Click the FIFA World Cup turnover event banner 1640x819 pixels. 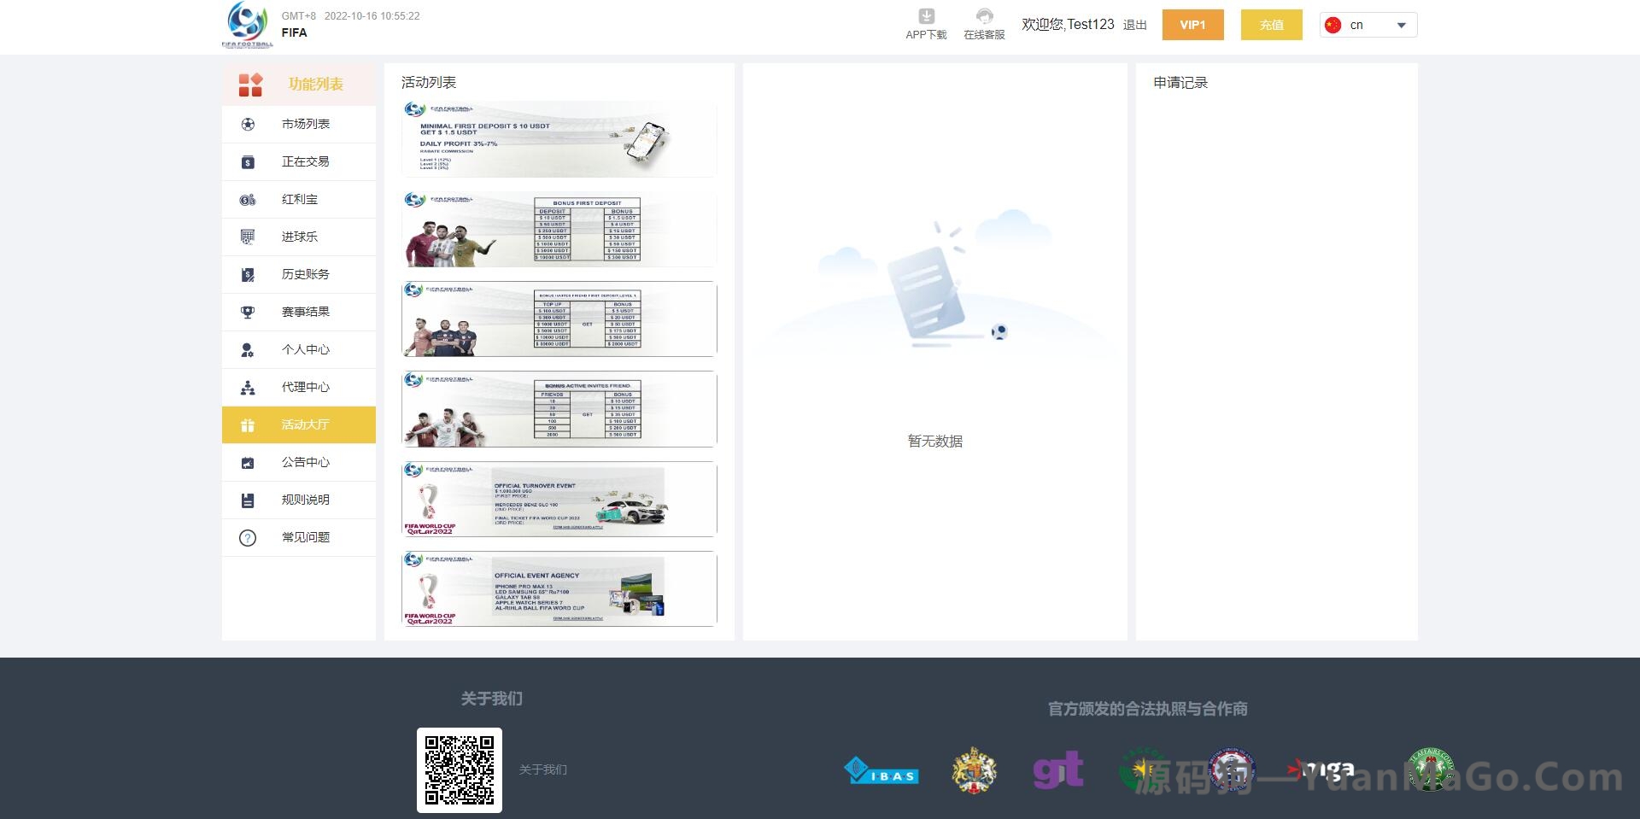(559, 499)
